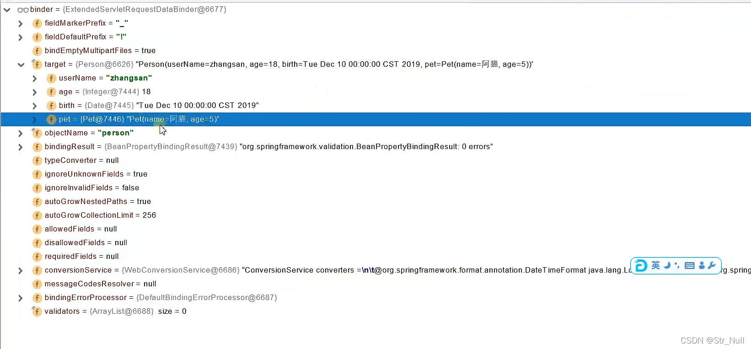This screenshot has width=751, height=349.
Task: Click the field icon of conversionService
Action: coord(37,270)
